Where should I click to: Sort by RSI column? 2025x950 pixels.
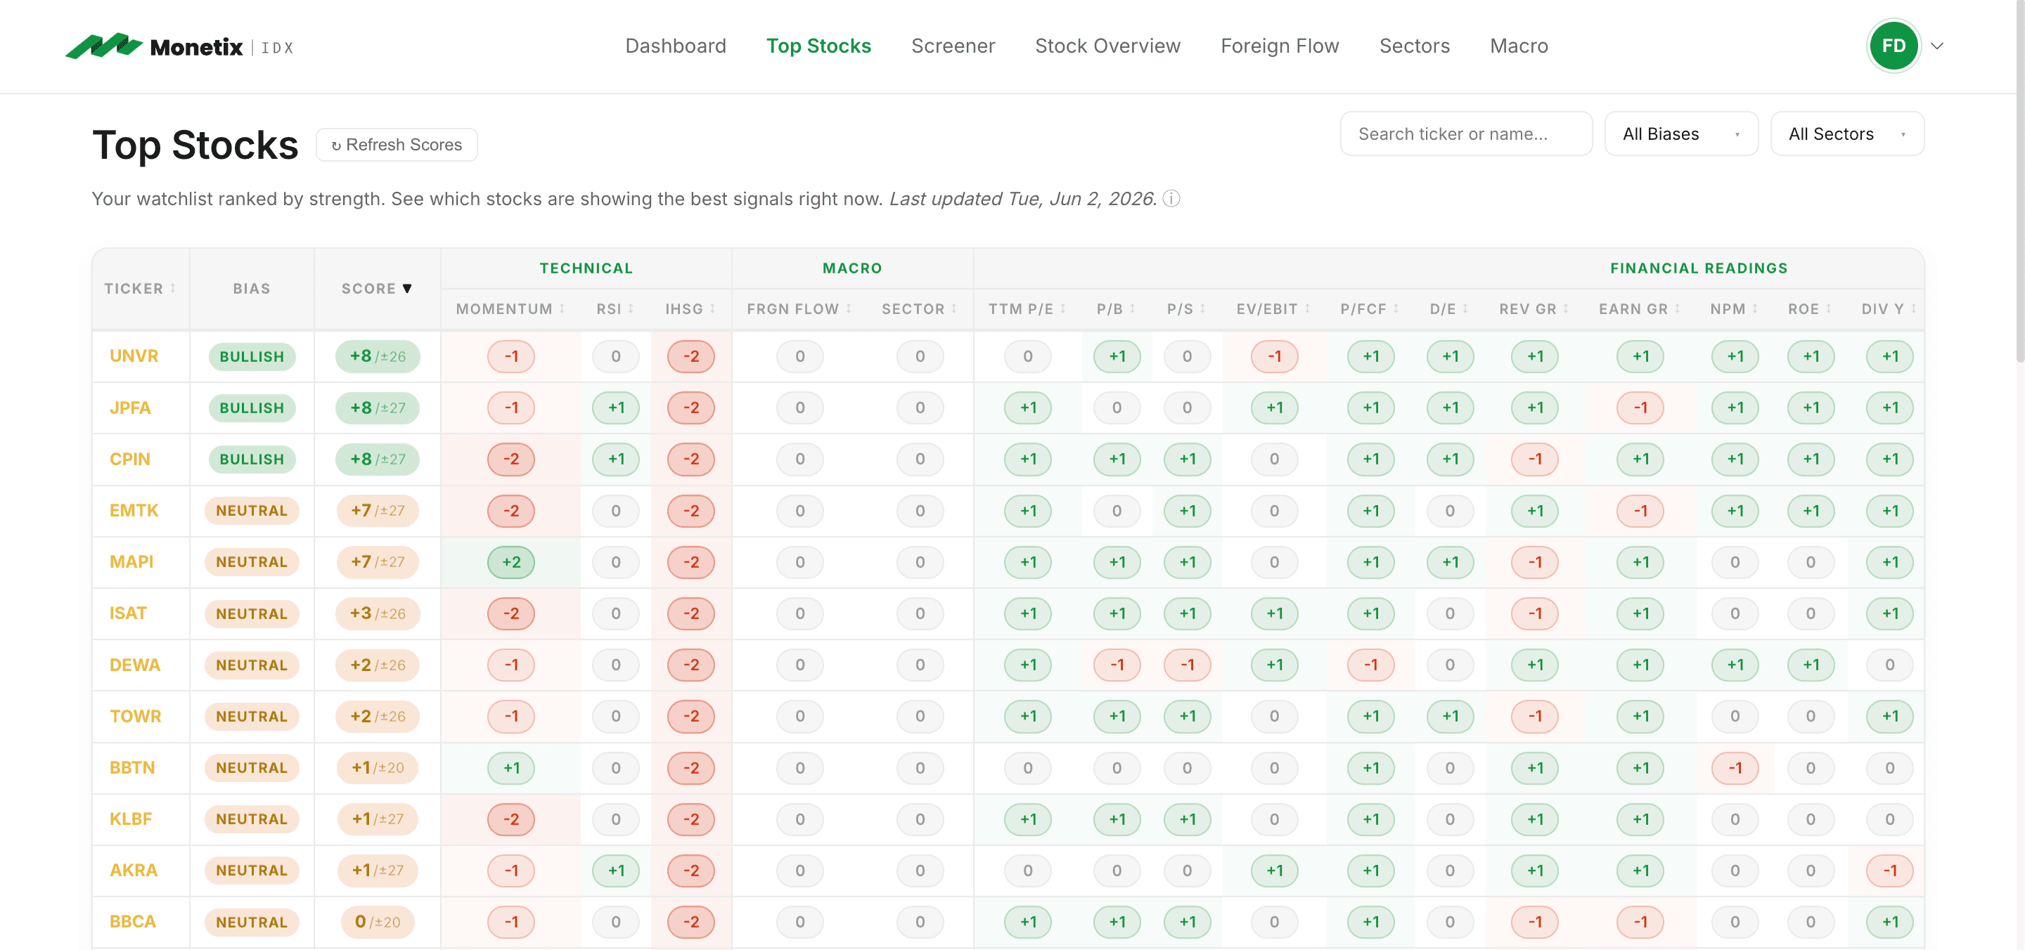click(x=615, y=308)
